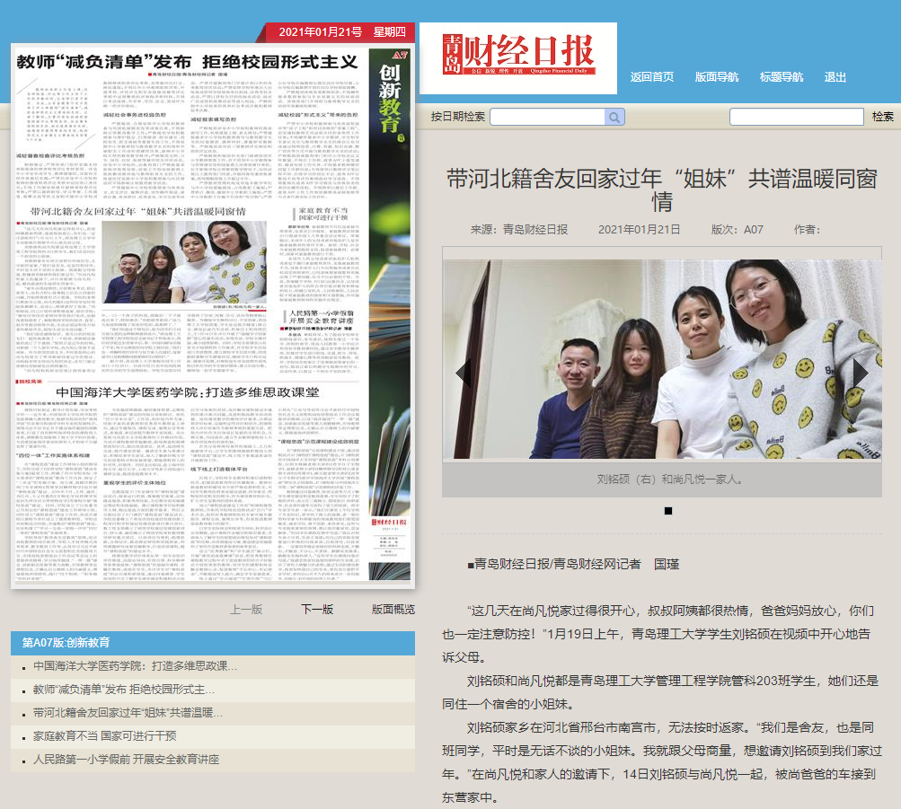Advance slideshow with right arrow
901x809 pixels.
pos(860,373)
